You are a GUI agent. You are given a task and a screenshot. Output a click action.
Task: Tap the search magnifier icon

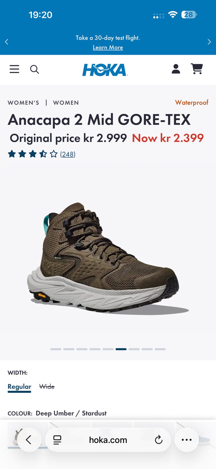point(35,69)
